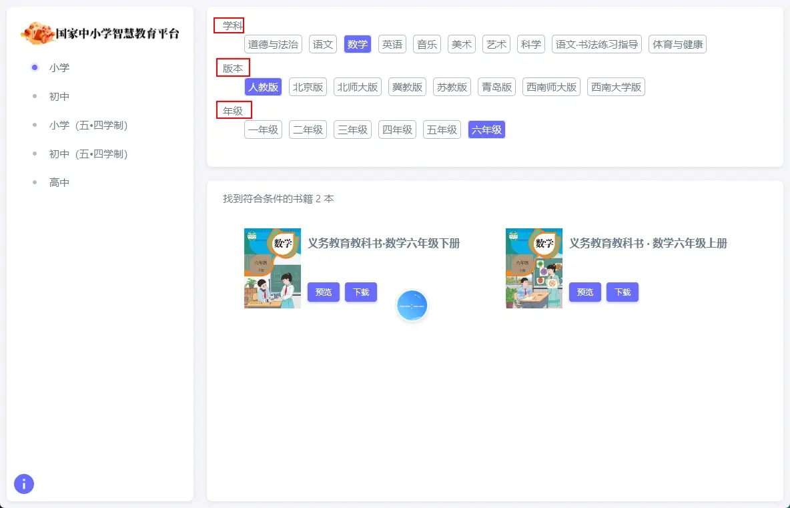Preview the 数学六年级上册 textbook

pos(585,292)
